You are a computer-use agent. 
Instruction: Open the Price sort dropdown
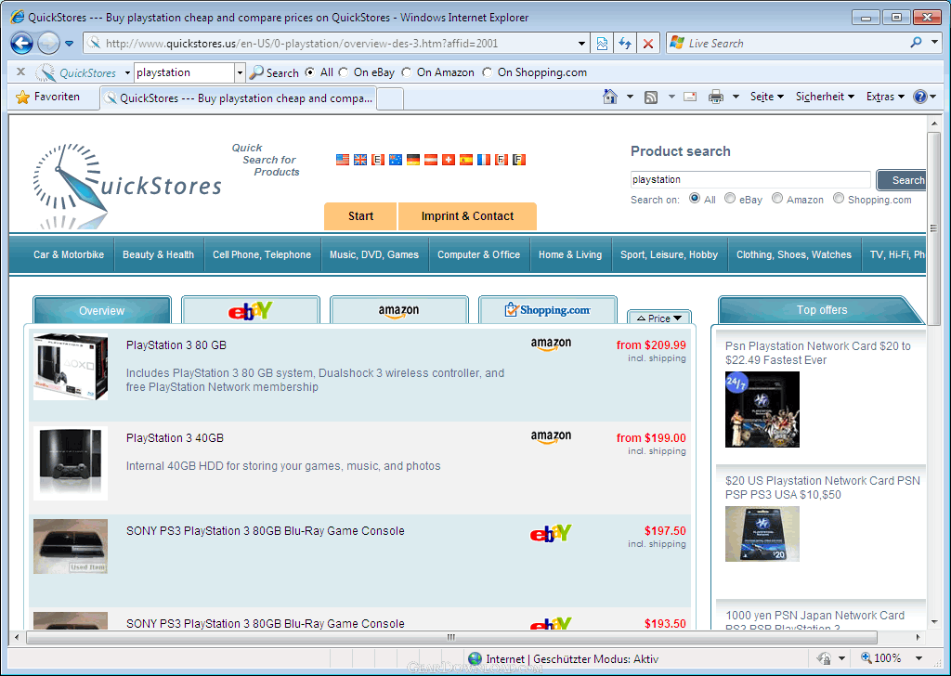659,318
